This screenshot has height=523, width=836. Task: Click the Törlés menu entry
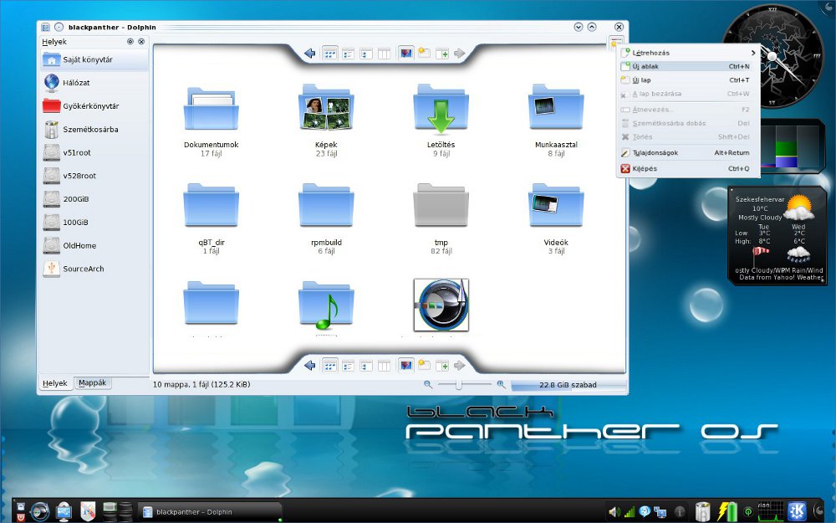688,136
